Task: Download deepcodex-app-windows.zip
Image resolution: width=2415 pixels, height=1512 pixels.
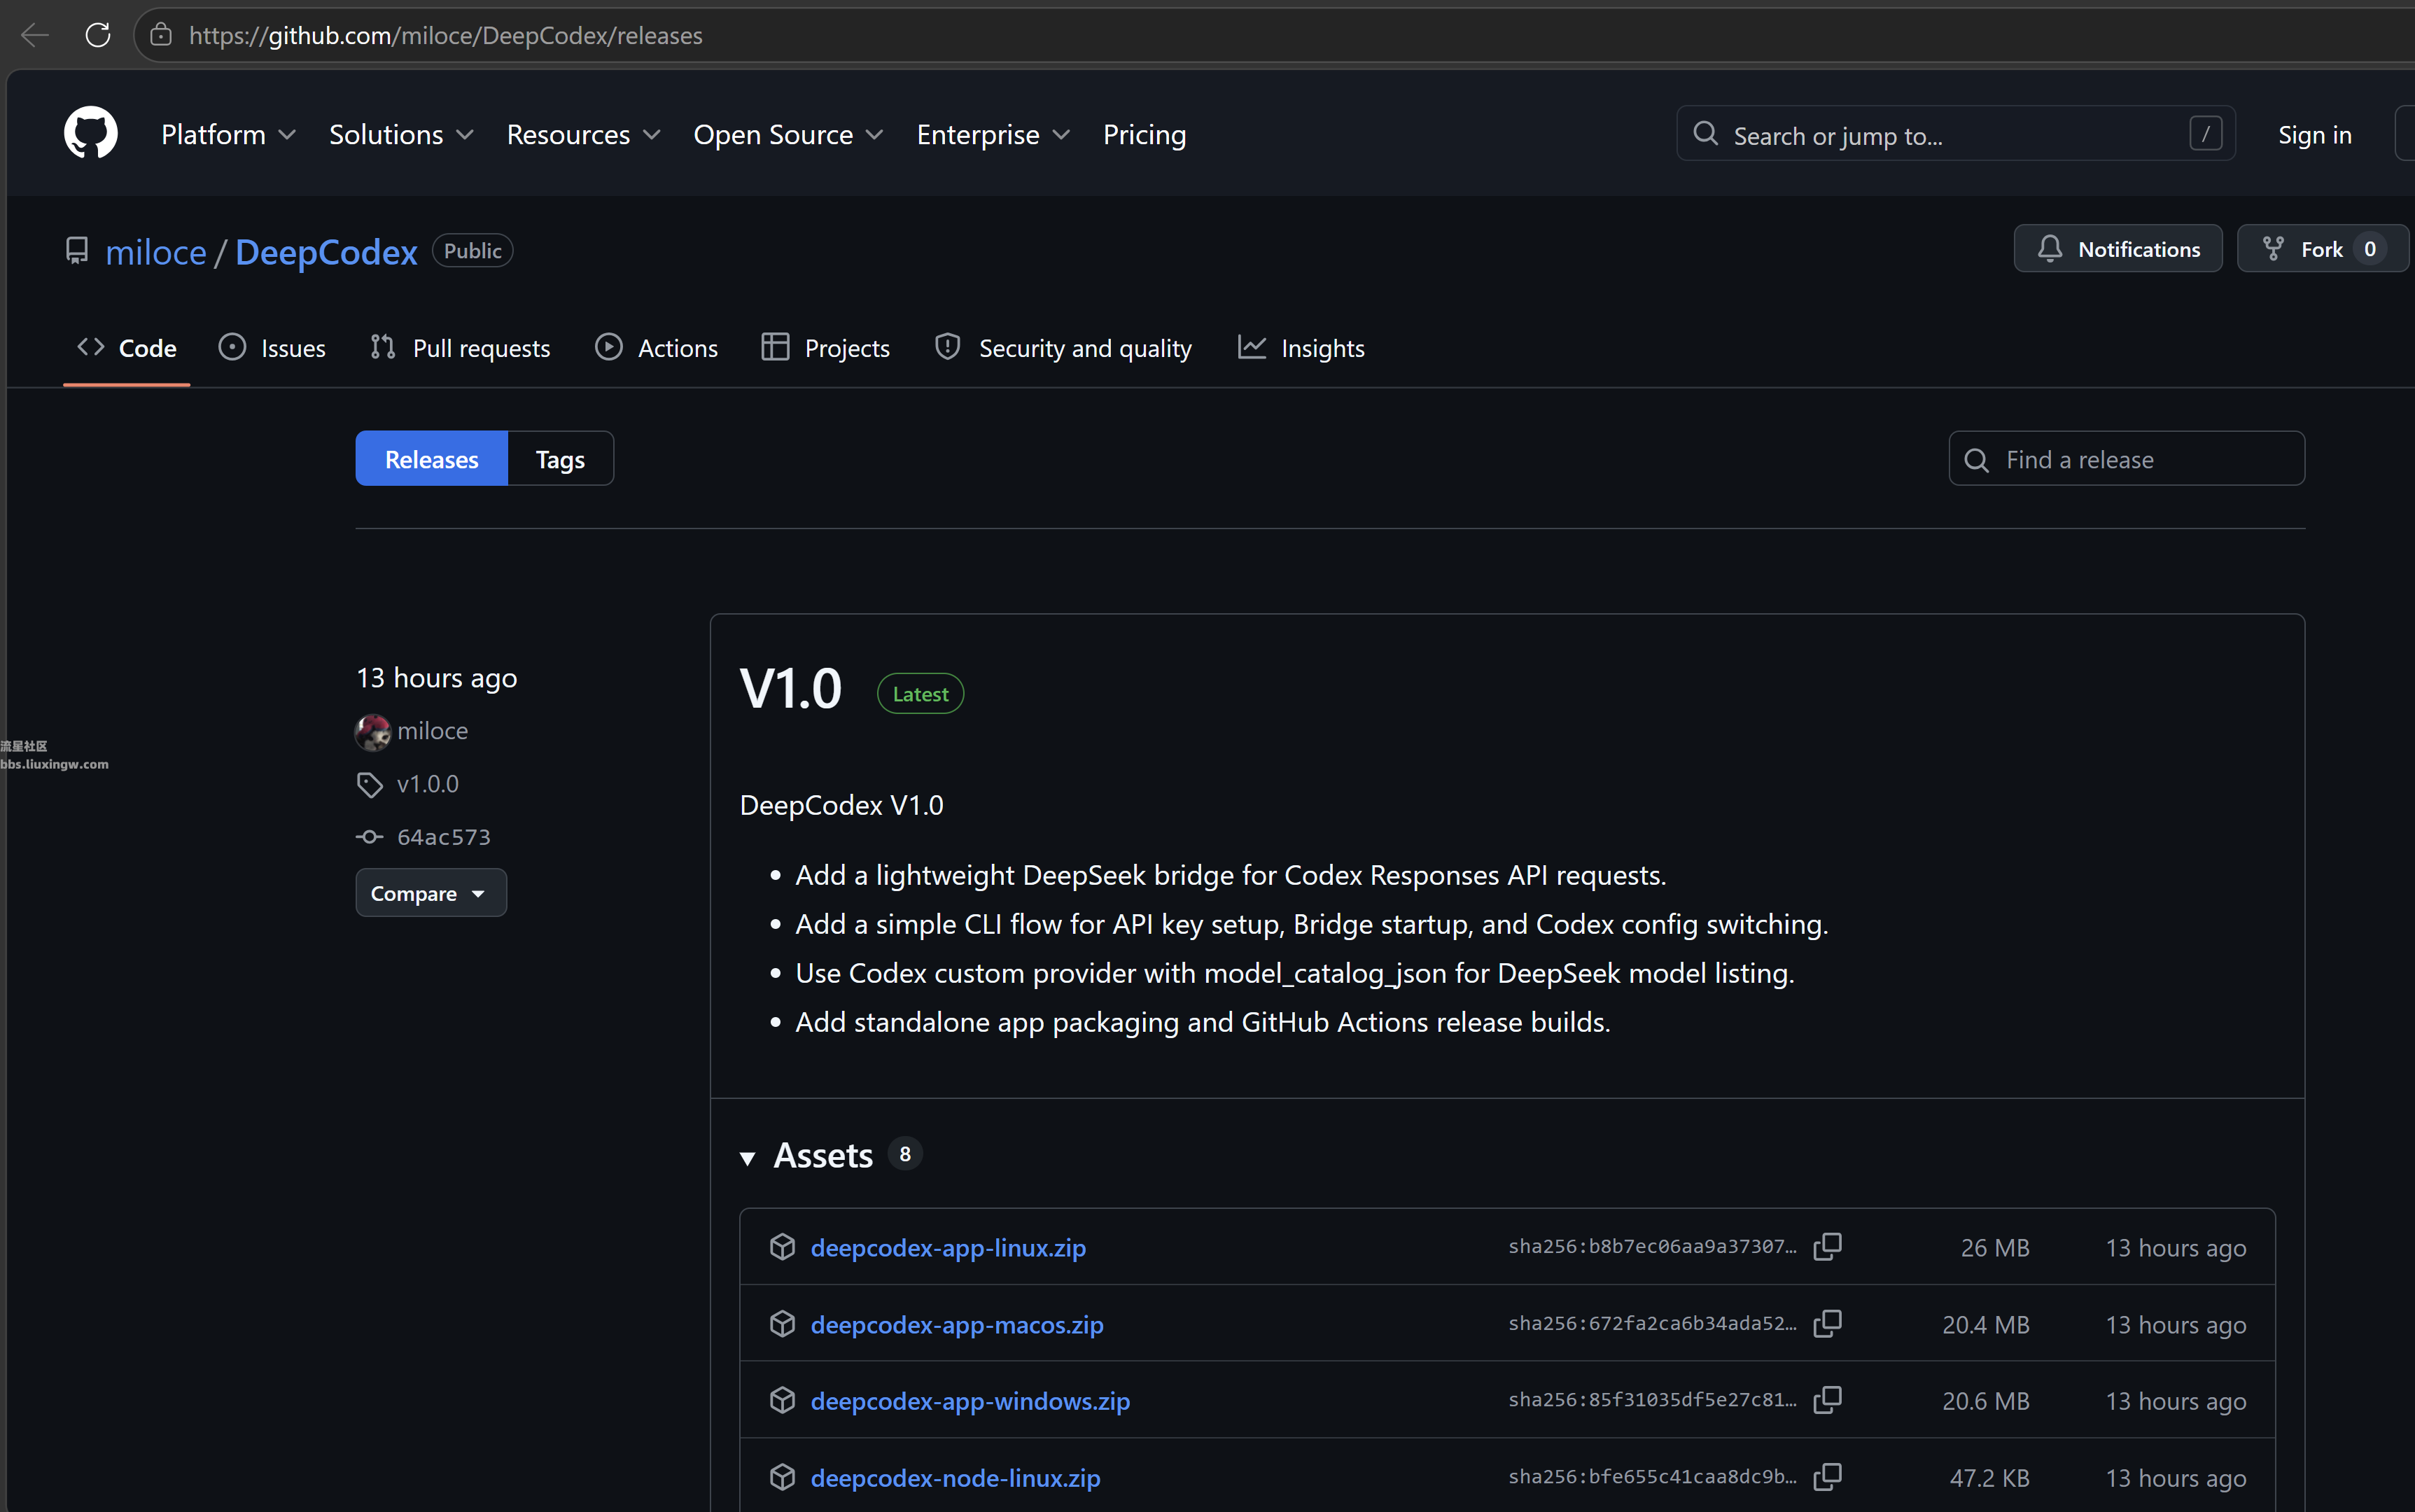Action: point(970,1400)
